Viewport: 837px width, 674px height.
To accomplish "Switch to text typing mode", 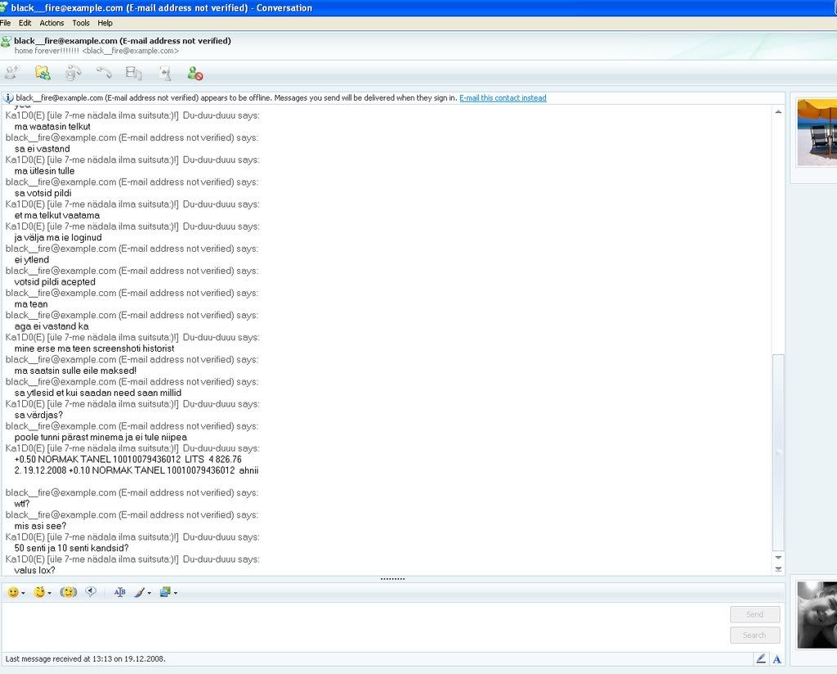I will click(777, 658).
